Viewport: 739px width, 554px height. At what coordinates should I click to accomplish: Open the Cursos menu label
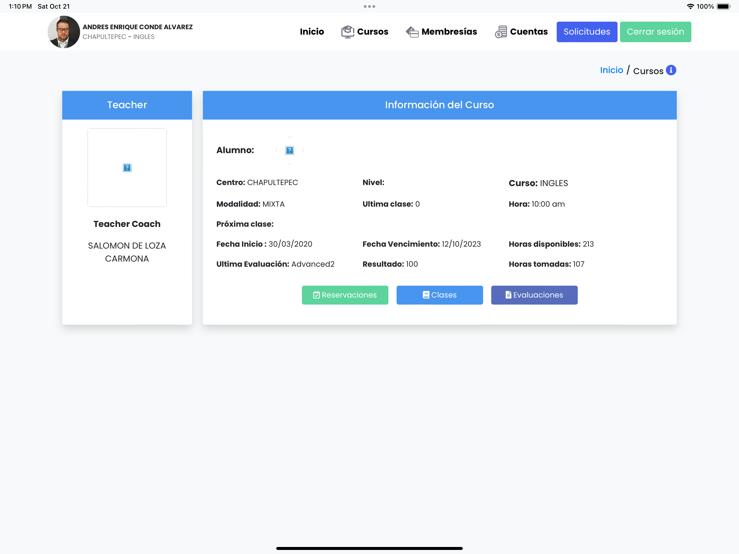(x=372, y=32)
